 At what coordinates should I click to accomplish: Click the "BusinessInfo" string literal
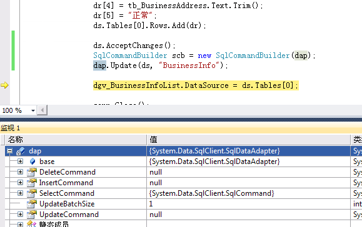pos(189,65)
